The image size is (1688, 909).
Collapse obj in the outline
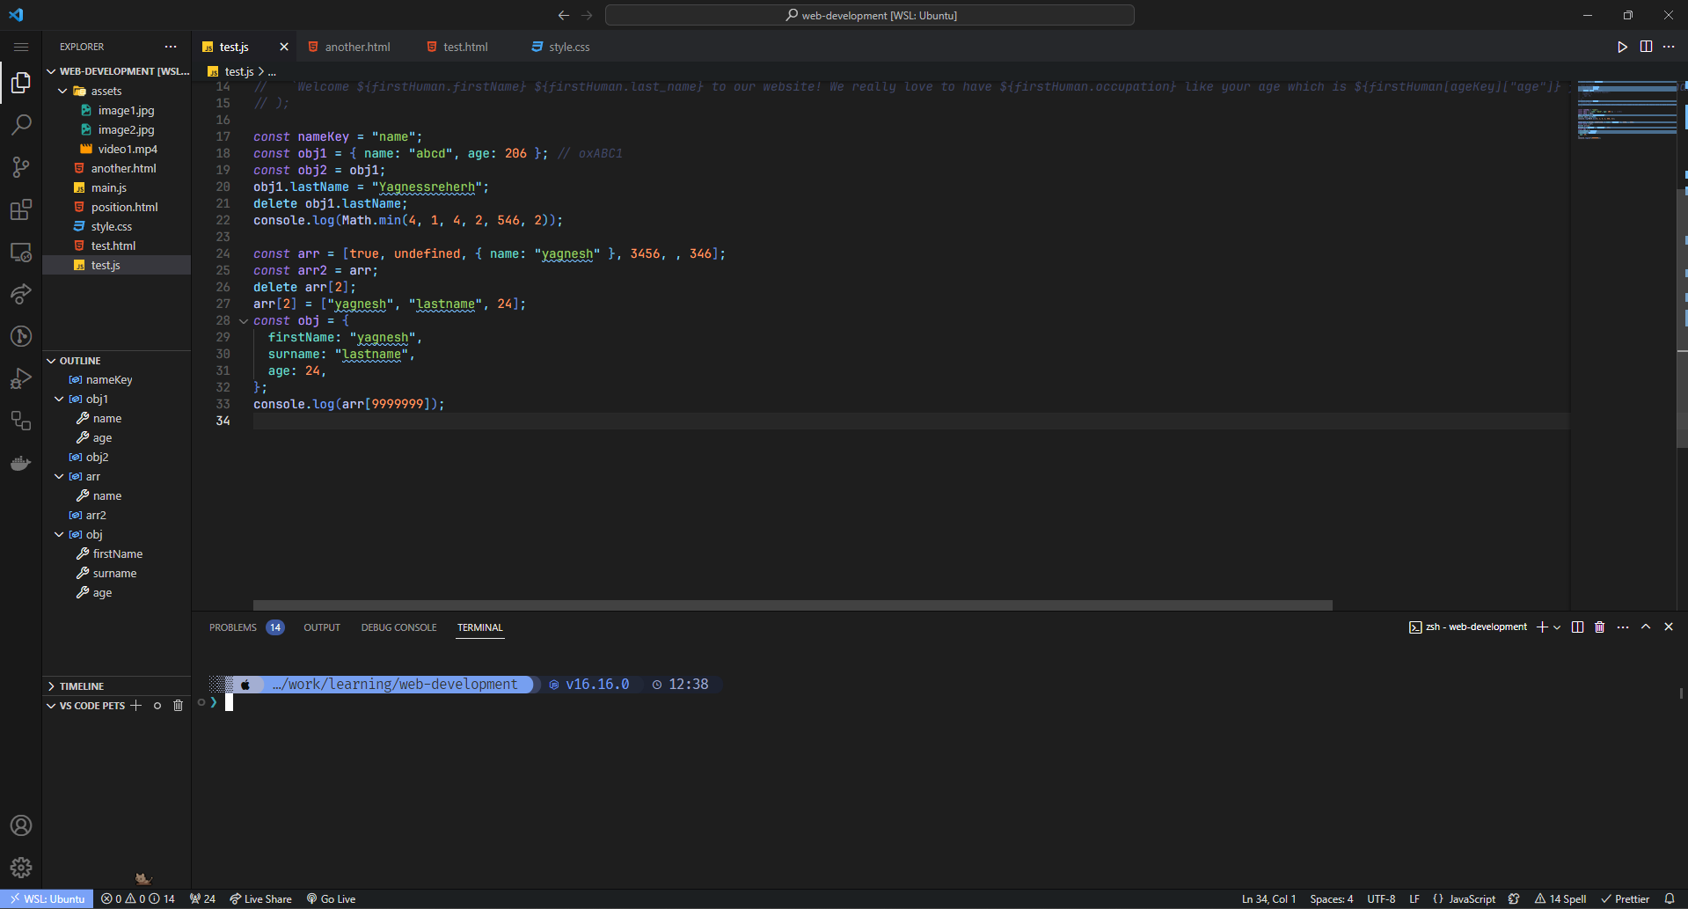click(59, 535)
